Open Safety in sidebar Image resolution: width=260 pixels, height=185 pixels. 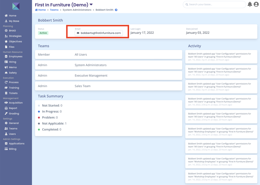click(x=13, y=73)
